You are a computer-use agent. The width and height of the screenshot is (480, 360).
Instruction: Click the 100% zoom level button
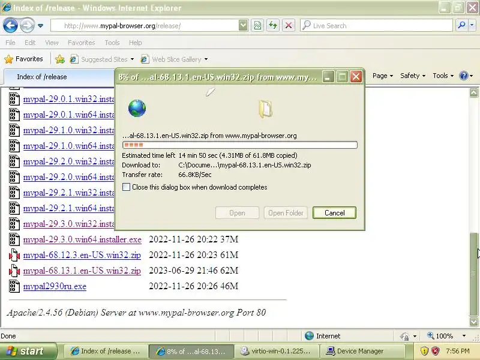pyautogui.click(x=440, y=336)
